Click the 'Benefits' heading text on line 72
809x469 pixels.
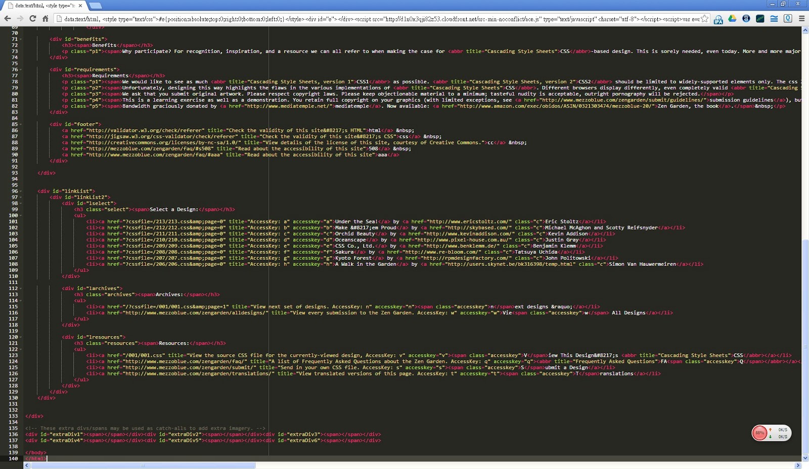point(104,45)
